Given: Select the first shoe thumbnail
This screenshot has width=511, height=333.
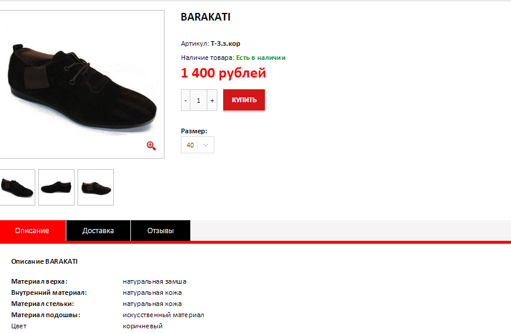Looking at the screenshot, I should click(17, 187).
